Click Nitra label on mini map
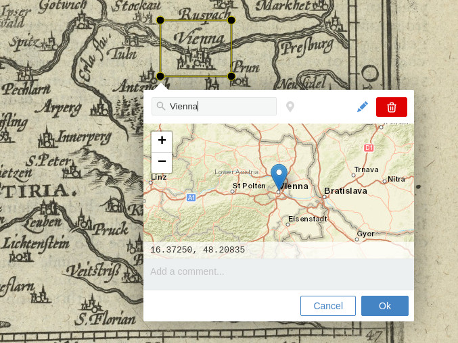The height and width of the screenshot is (343, 458). pos(396,179)
